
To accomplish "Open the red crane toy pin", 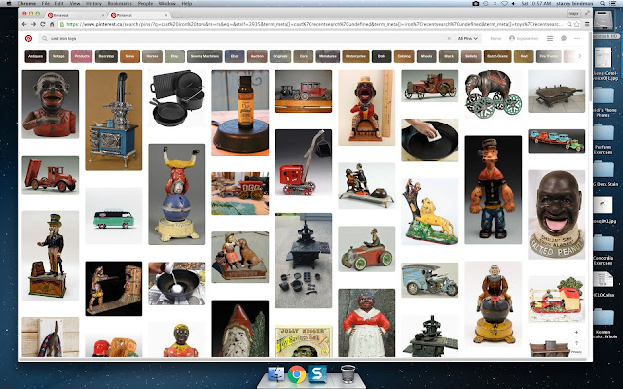I will click(x=303, y=162).
